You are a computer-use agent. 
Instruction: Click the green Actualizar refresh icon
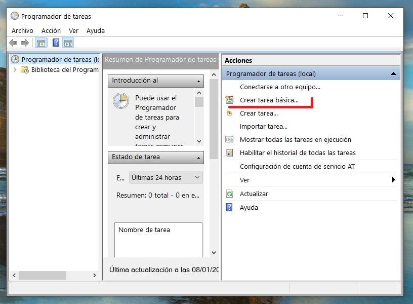[229, 194]
